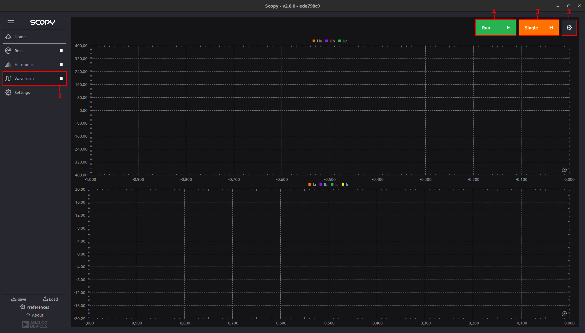Open the Harmonics instrument

click(x=35, y=65)
